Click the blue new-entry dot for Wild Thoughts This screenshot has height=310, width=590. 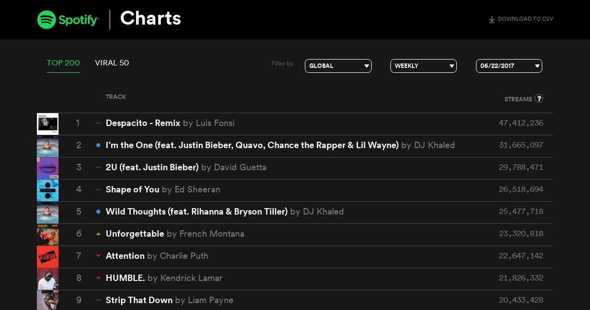click(98, 212)
